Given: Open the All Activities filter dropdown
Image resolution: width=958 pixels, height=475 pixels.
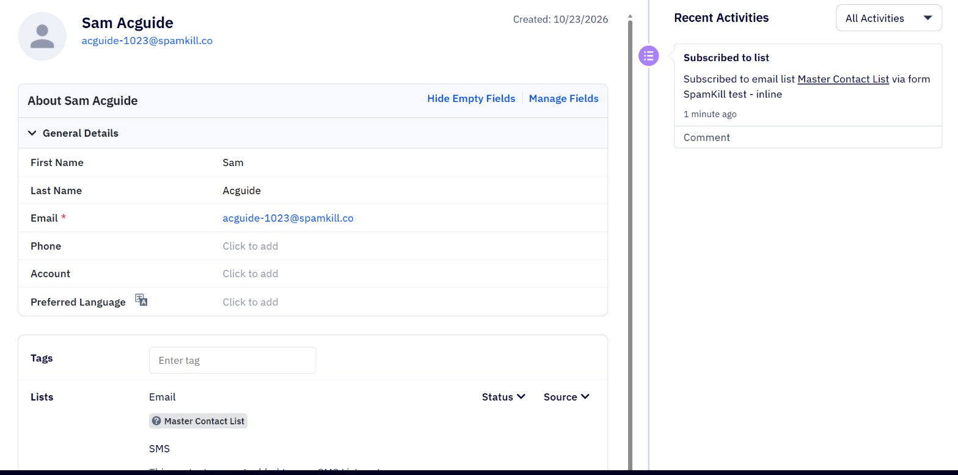Looking at the screenshot, I should 889,18.
